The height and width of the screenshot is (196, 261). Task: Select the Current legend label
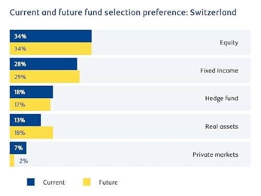click(x=54, y=182)
